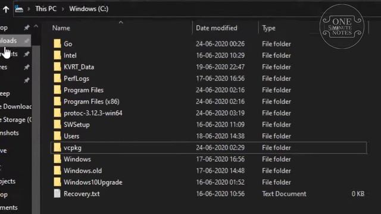Sort files by Name column

click(x=61, y=28)
